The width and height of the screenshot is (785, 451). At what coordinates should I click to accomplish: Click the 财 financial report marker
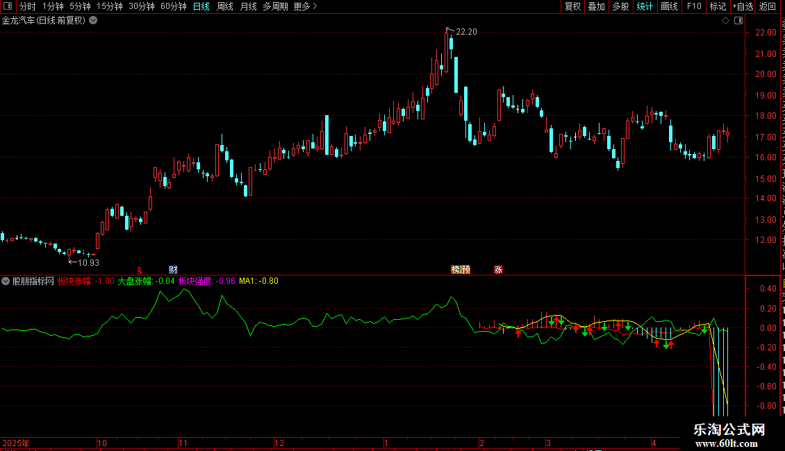click(173, 269)
